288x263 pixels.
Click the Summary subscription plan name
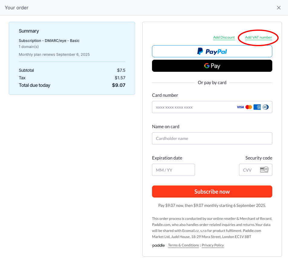point(49,41)
